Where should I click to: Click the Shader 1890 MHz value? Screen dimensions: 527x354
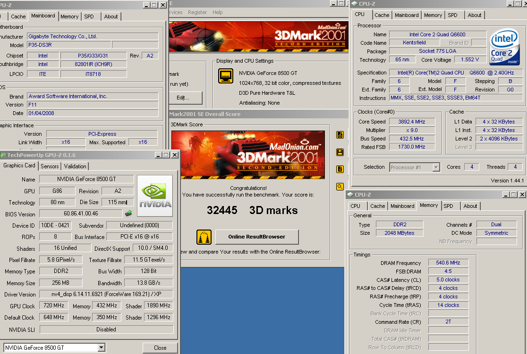[158, 305]
